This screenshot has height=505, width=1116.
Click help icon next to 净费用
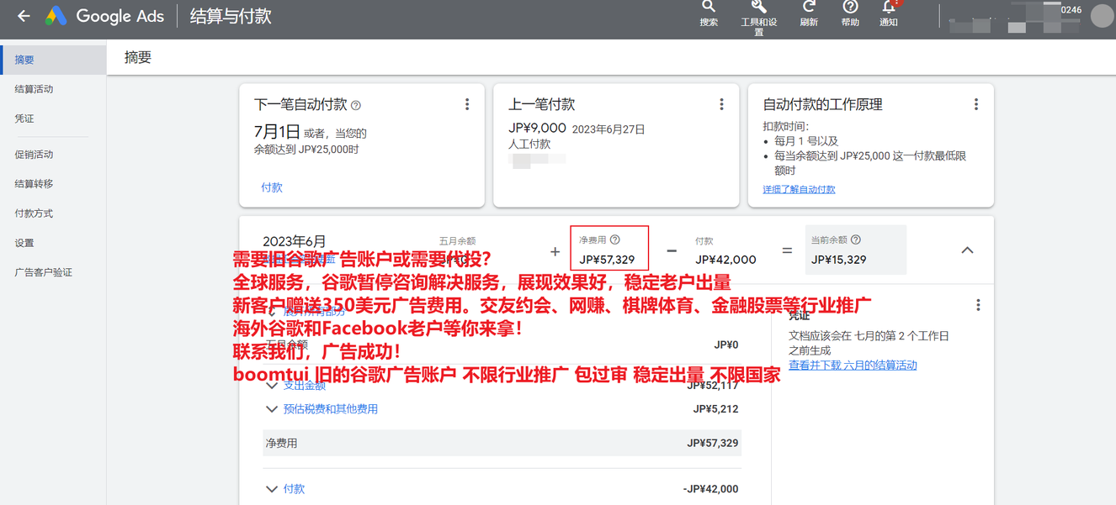pos(615,240)
